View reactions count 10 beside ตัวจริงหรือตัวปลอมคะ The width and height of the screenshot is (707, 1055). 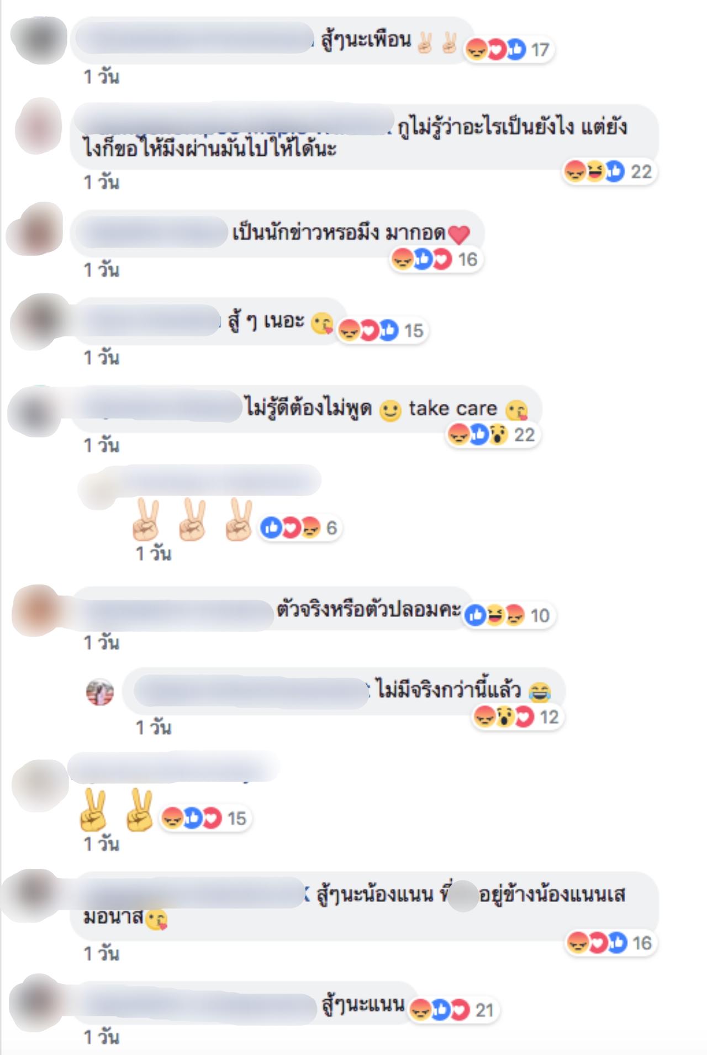509,615
